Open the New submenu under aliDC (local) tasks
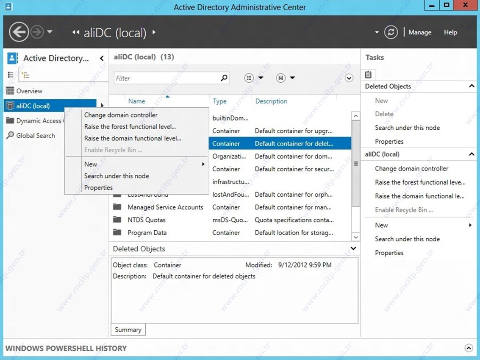The width and height of the screenshot is (480, 360). click(x=423, y=225)
